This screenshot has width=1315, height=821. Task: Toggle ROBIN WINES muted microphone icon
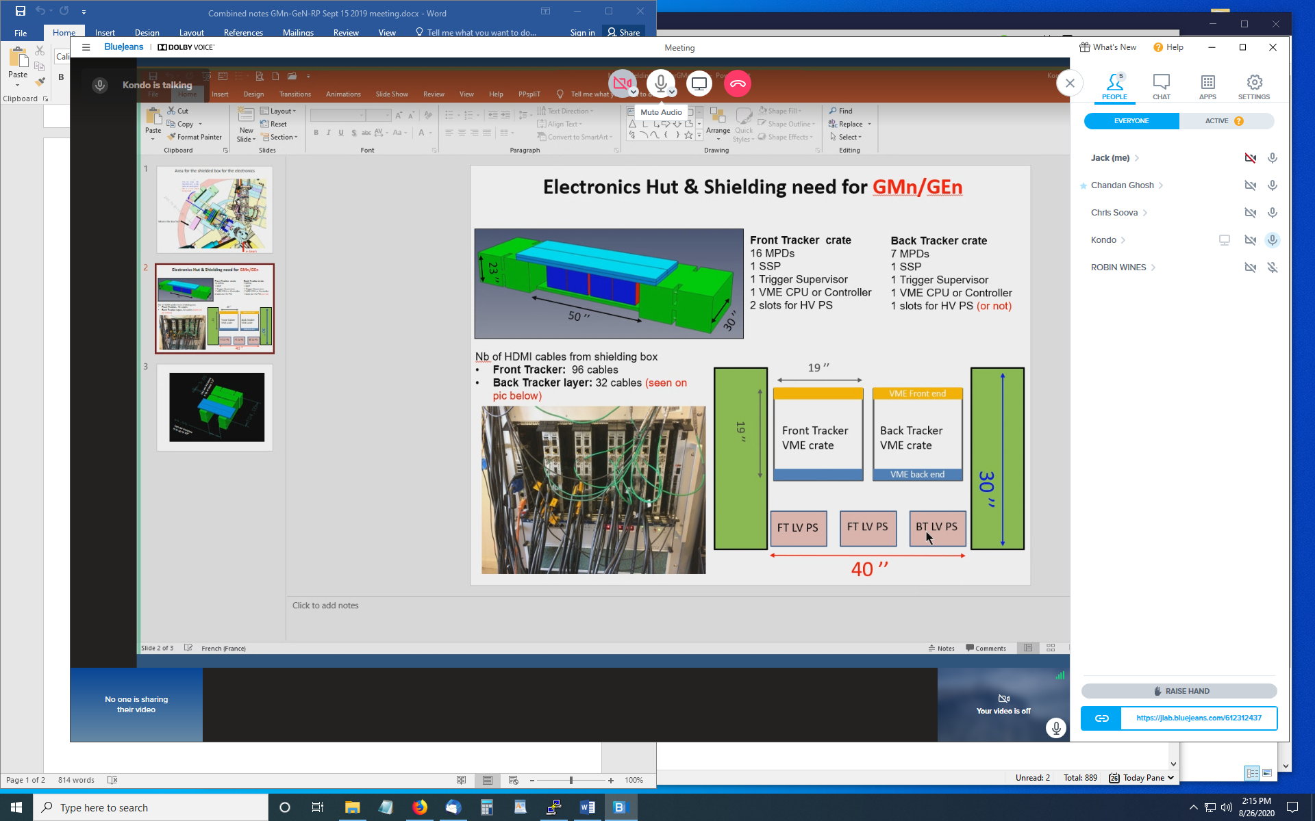click(x=1272, y=268)
